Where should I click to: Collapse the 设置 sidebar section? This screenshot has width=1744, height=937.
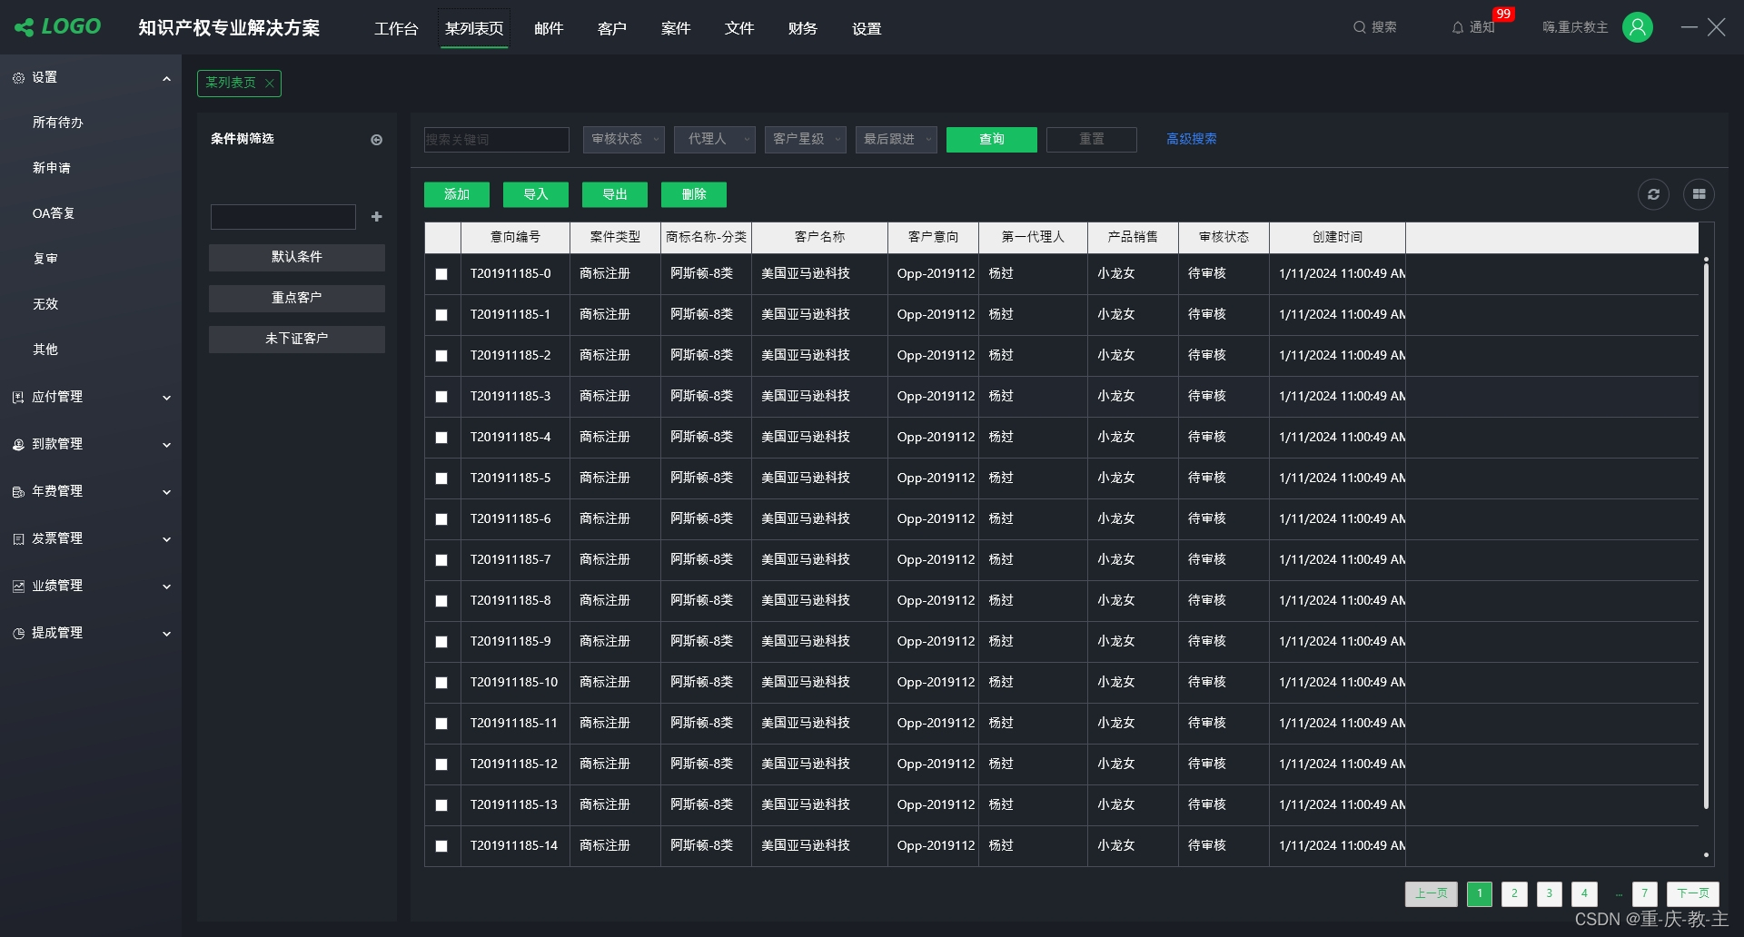tap(166, 79)
